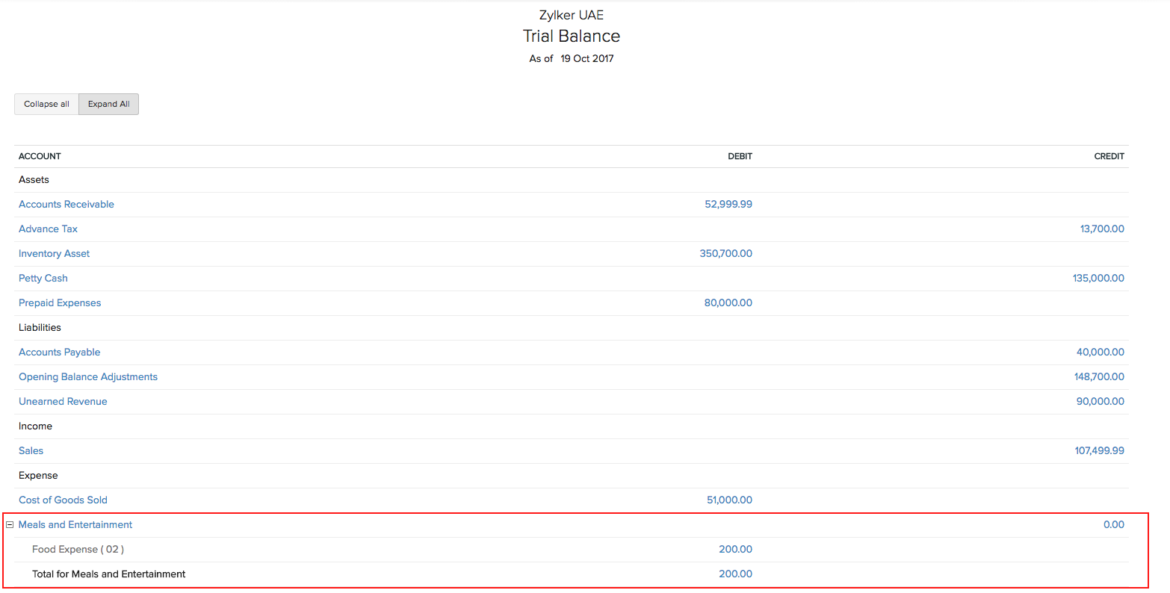Collapse the Meals and Entertainment row

(10, 525)
